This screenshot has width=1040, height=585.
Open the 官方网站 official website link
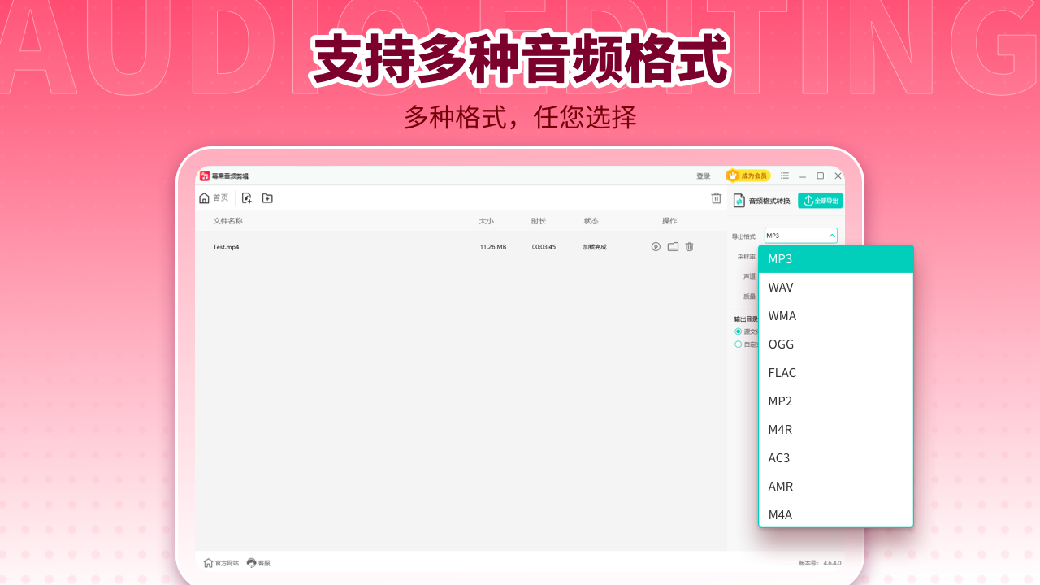pyautogui.click(x=221, y=562)
